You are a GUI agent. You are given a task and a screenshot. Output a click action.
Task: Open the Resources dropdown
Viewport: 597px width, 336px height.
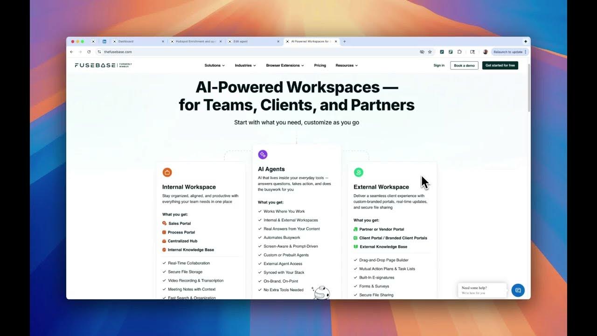pos(346,65)
